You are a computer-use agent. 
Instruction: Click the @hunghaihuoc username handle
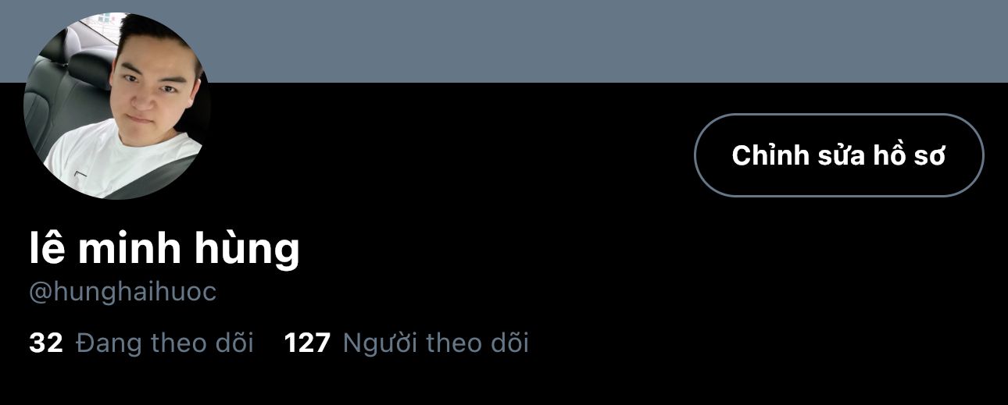123,292
